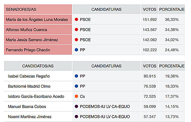The image size is (191, 122).
Task: Select the name María de los Ángeles Luna Morales
Action: pyautogui.click(x=37, y=19)
